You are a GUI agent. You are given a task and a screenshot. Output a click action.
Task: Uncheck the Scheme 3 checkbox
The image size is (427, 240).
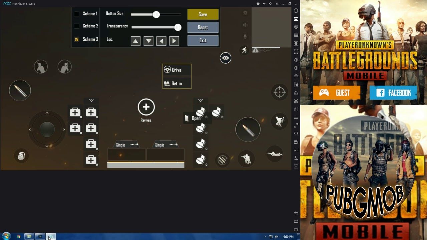click(76, 39)
